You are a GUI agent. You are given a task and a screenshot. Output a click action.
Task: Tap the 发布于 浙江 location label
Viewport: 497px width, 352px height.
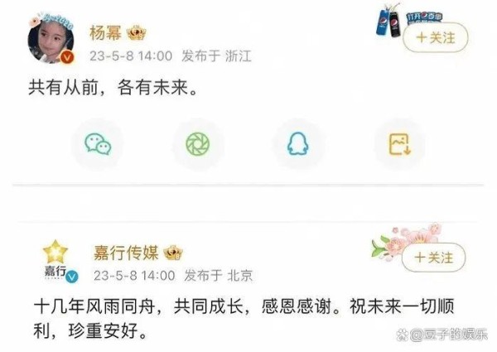216,56
